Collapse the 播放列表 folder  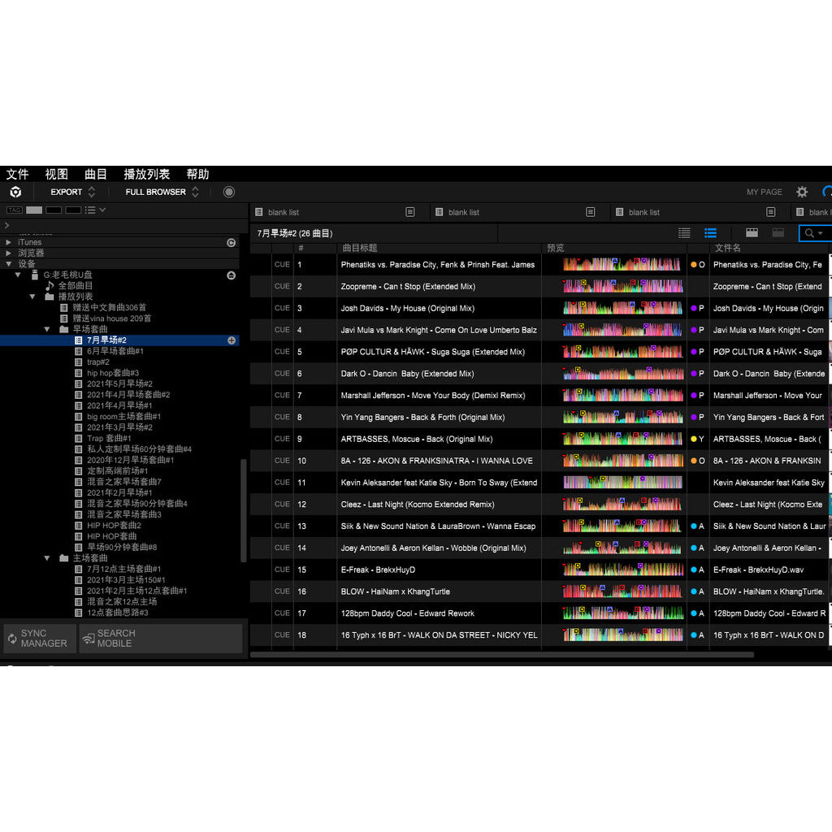32,297
